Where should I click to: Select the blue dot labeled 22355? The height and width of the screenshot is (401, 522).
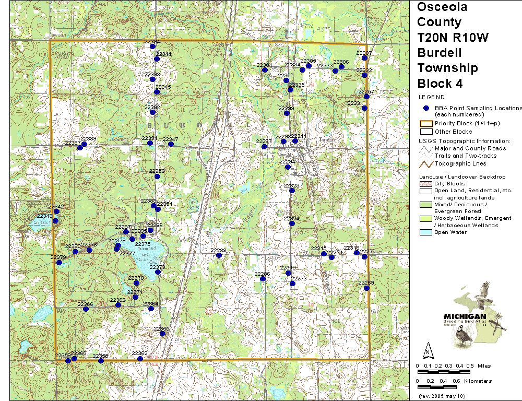click(163, 334)
